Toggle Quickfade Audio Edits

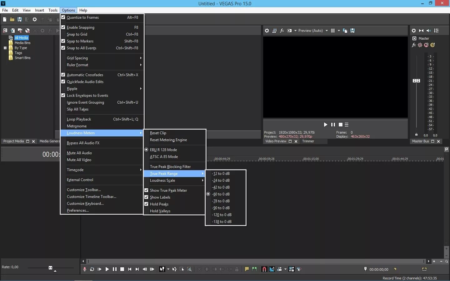click(63, 82)
